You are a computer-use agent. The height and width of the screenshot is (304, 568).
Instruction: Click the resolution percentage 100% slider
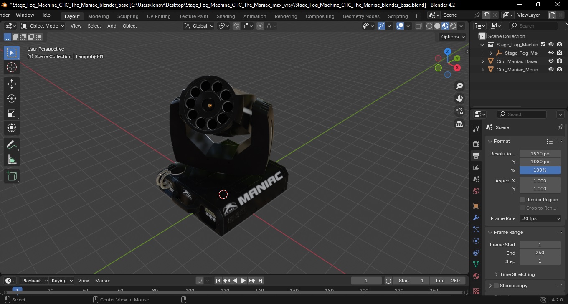(540, 170)
